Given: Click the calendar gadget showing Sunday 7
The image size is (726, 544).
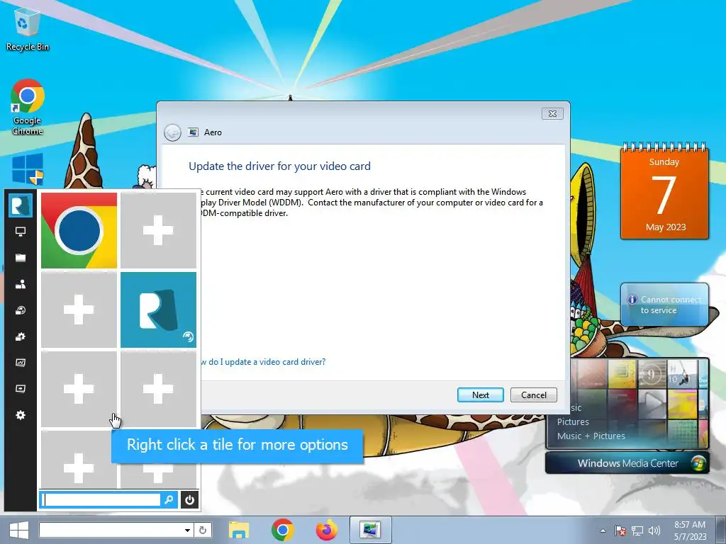Looking at the screenshot, I should 664,191.
